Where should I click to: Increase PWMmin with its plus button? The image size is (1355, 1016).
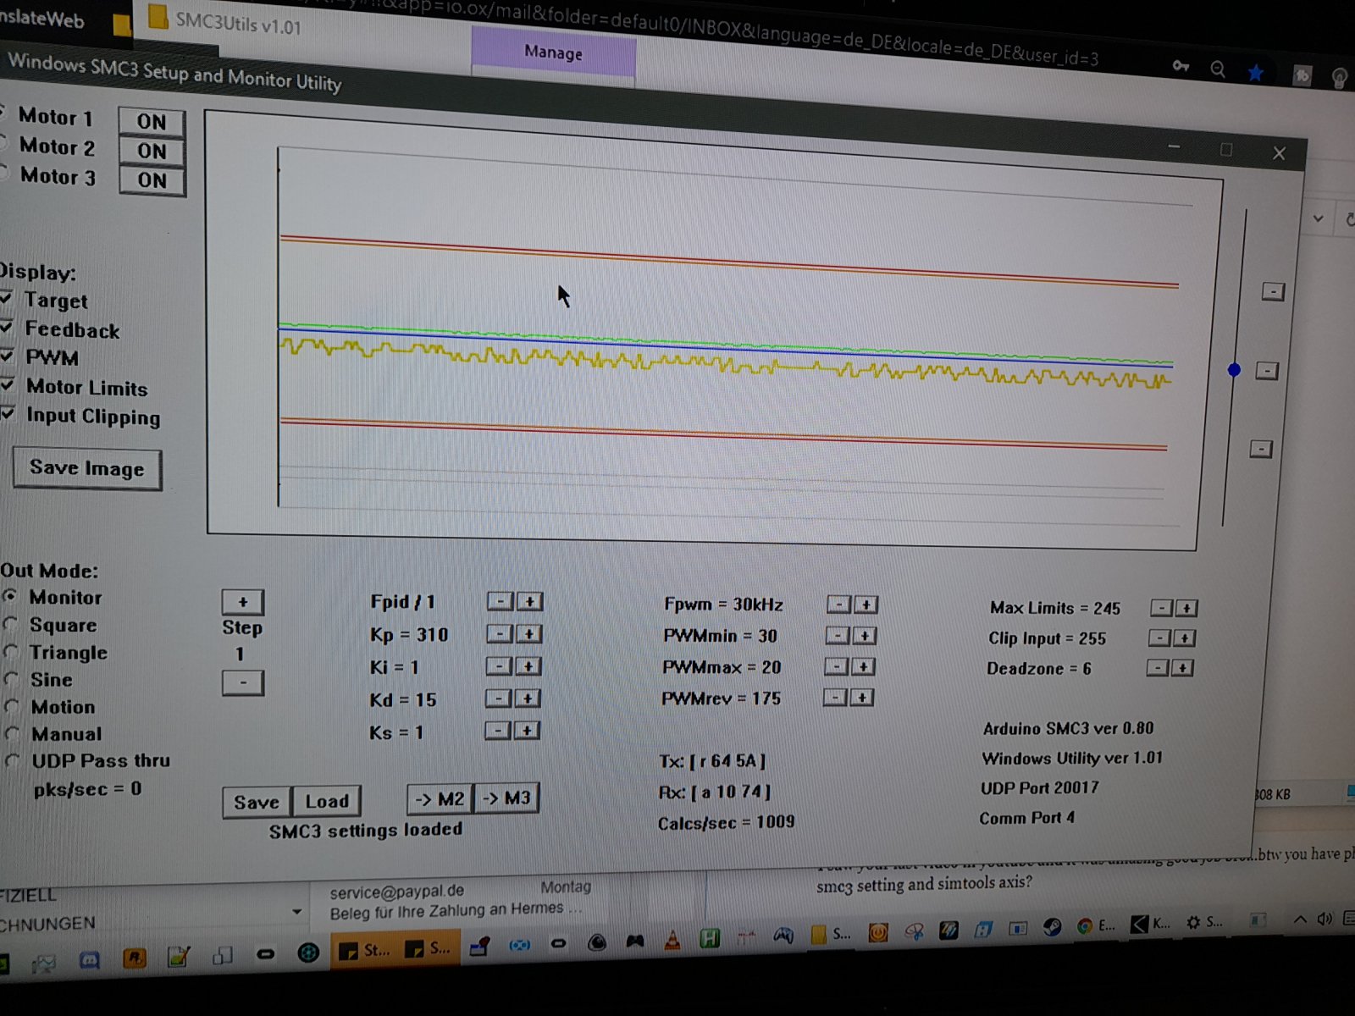[x=864, y=636]
